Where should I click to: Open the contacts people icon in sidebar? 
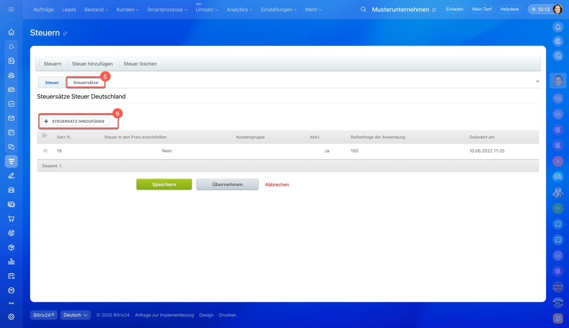[x=11, y=75]
